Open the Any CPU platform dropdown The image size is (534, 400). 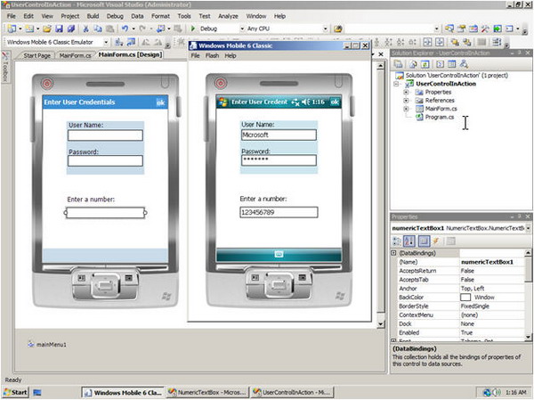pos(325,29)
